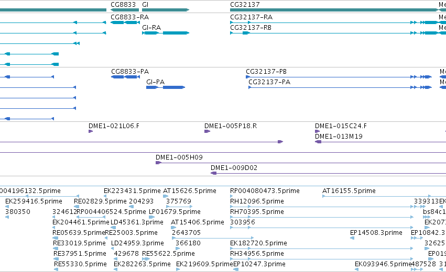Select the RH34956.5prime label

[257, 254]
